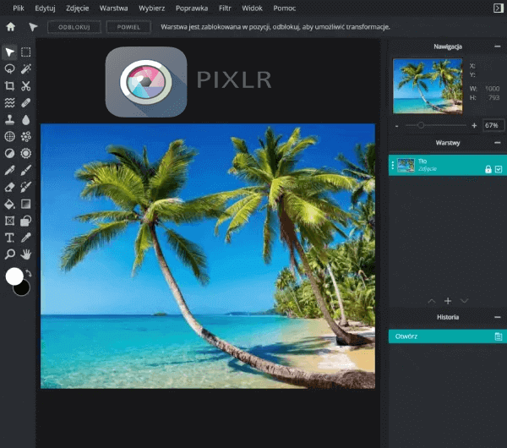Click the Tło layer thumbnail
The width and height of the screenshot is (507, 448).
click(406, 166)
